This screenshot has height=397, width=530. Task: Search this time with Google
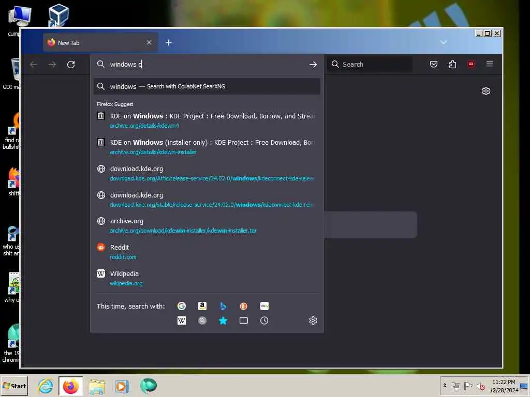(182, 306)
